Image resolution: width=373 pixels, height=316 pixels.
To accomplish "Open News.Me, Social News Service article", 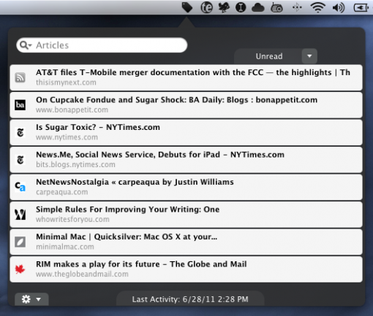I will (186, 160).
